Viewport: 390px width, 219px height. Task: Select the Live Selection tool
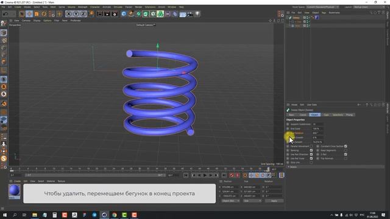pyautogui.click(x=22, y=14)
